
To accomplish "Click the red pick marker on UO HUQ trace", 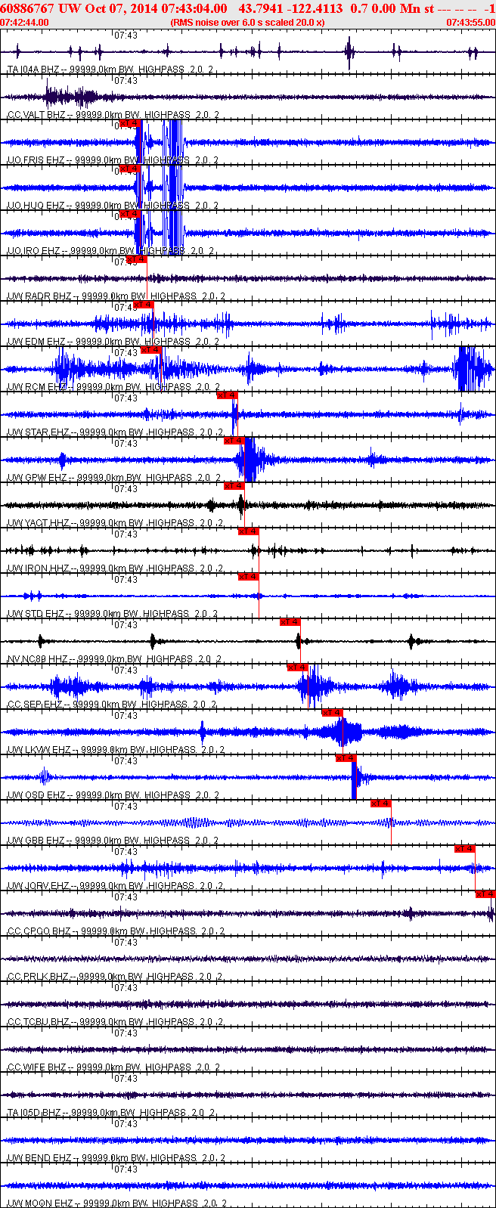I will pyautogui.click(x=130, y=169).
